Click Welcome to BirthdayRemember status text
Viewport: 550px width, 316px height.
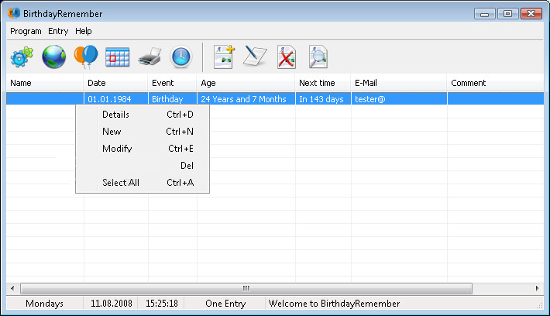pyautogui.click(x=335, y=304)
